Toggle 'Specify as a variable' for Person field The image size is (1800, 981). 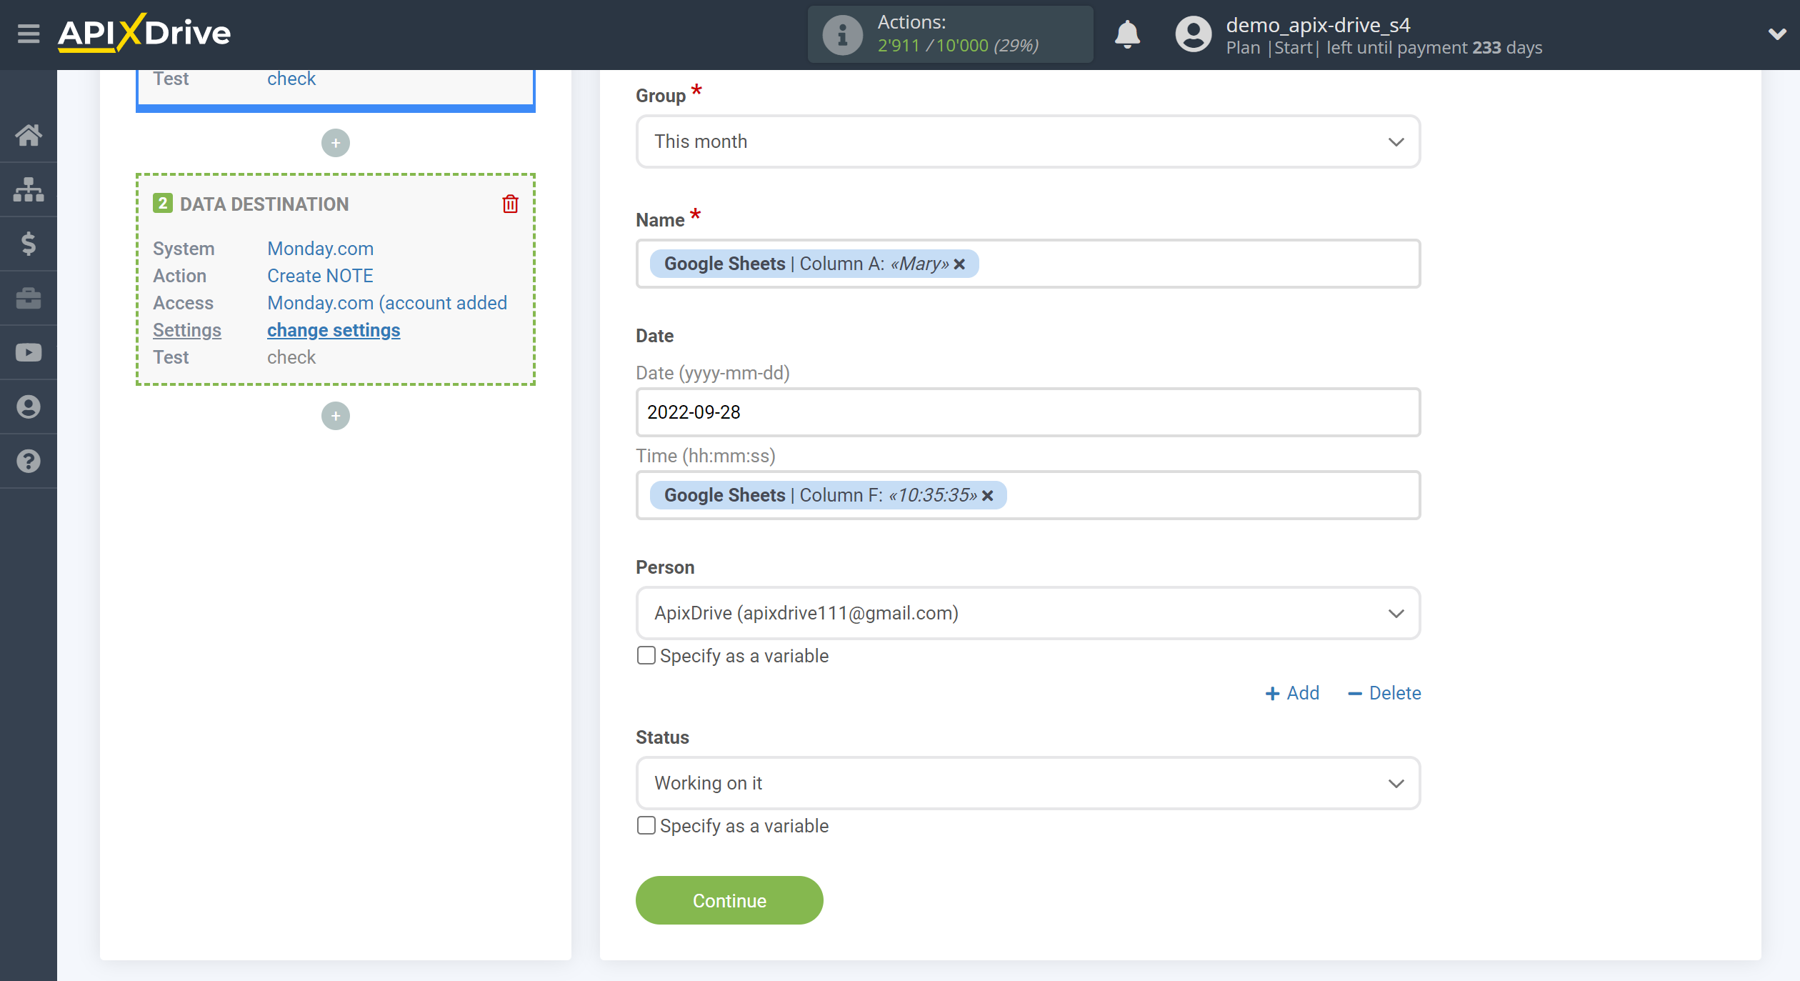point(646,654)
